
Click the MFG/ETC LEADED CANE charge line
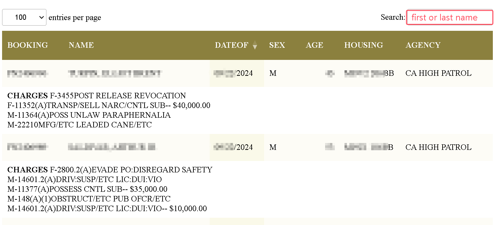click(x=80, y=125)
